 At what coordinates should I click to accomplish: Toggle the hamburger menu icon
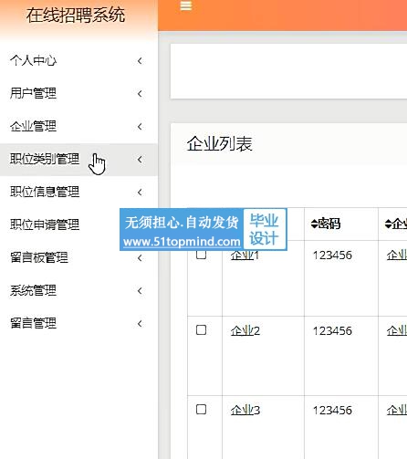[186, 5]
